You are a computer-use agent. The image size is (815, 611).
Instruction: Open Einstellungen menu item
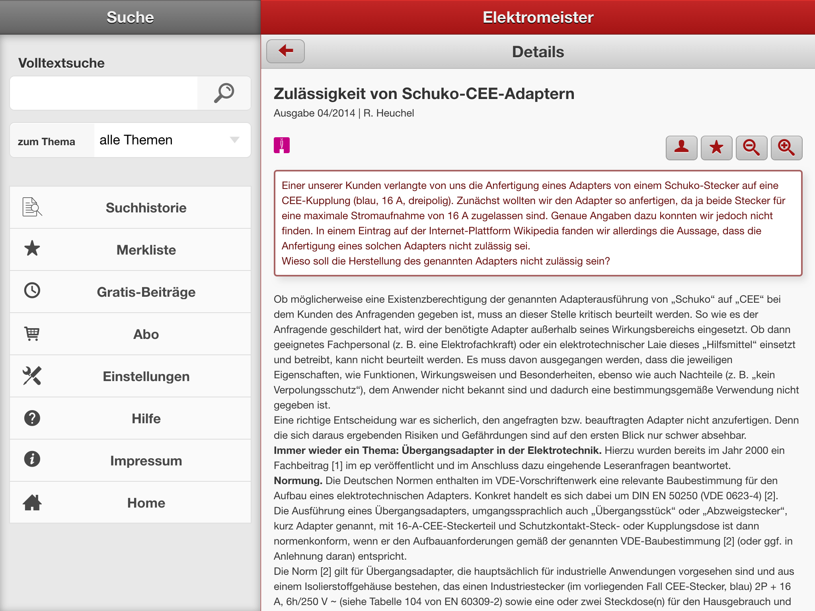[x=131, y=376]
